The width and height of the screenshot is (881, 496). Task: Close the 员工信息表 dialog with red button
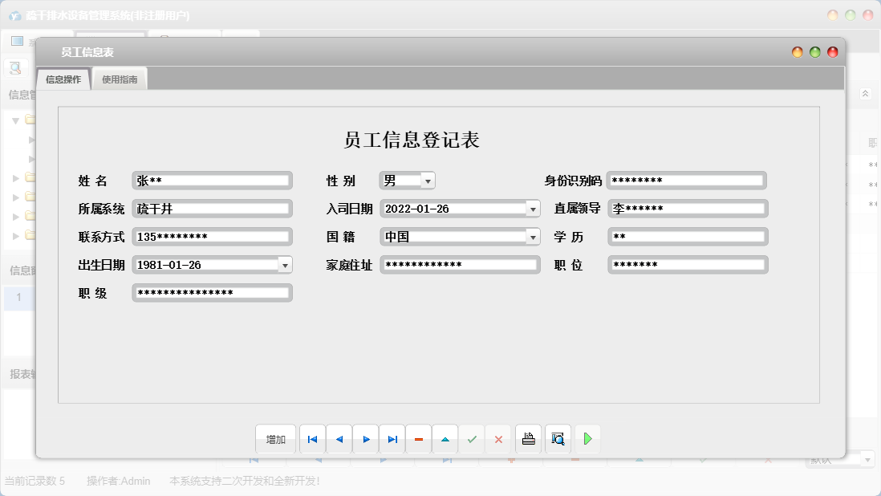832,52
